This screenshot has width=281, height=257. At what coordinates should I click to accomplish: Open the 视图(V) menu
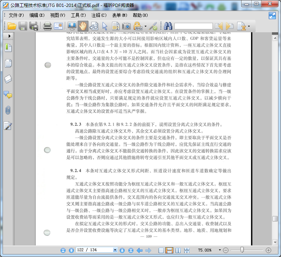(58, 16)
